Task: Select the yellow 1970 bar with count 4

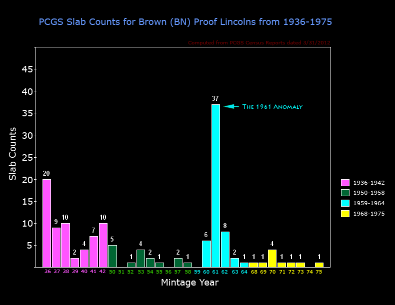Action: click(x=272, y=259)
